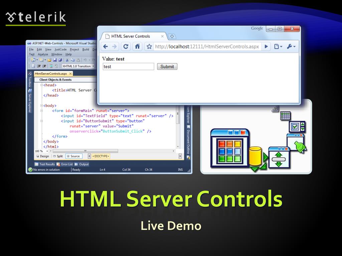This screenshot has height=256, width=342.
Task: Click the comment selection icon in Visual Studio
Action: tap(51, 66)
